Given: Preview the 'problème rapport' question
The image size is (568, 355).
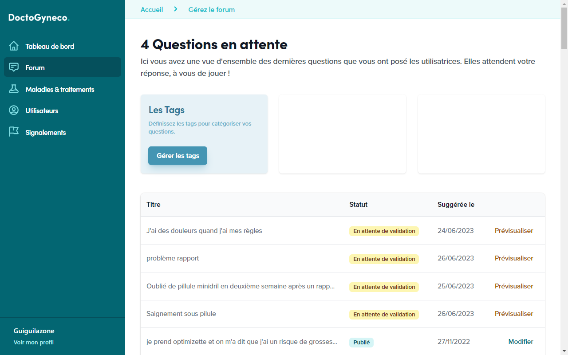Looking at the screenshot, I should pyautogui.click(x=514, y=258).
